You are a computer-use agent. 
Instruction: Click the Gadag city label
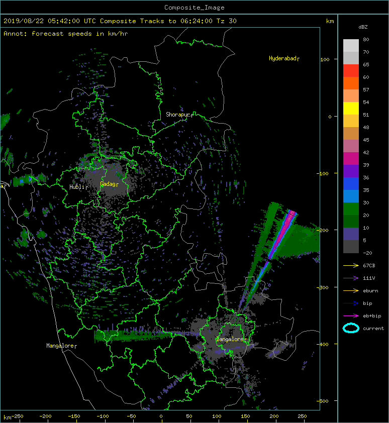(109, 184)
